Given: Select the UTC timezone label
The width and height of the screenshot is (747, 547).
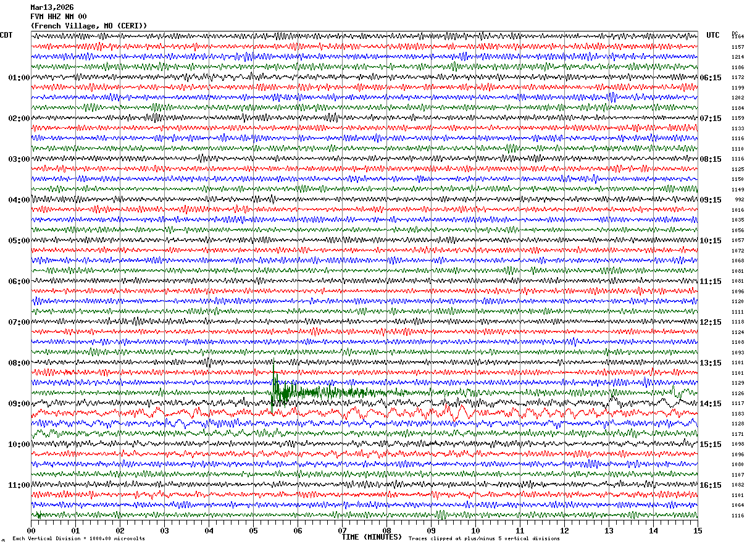Looking at the screenshot, I should pos(713,35).
